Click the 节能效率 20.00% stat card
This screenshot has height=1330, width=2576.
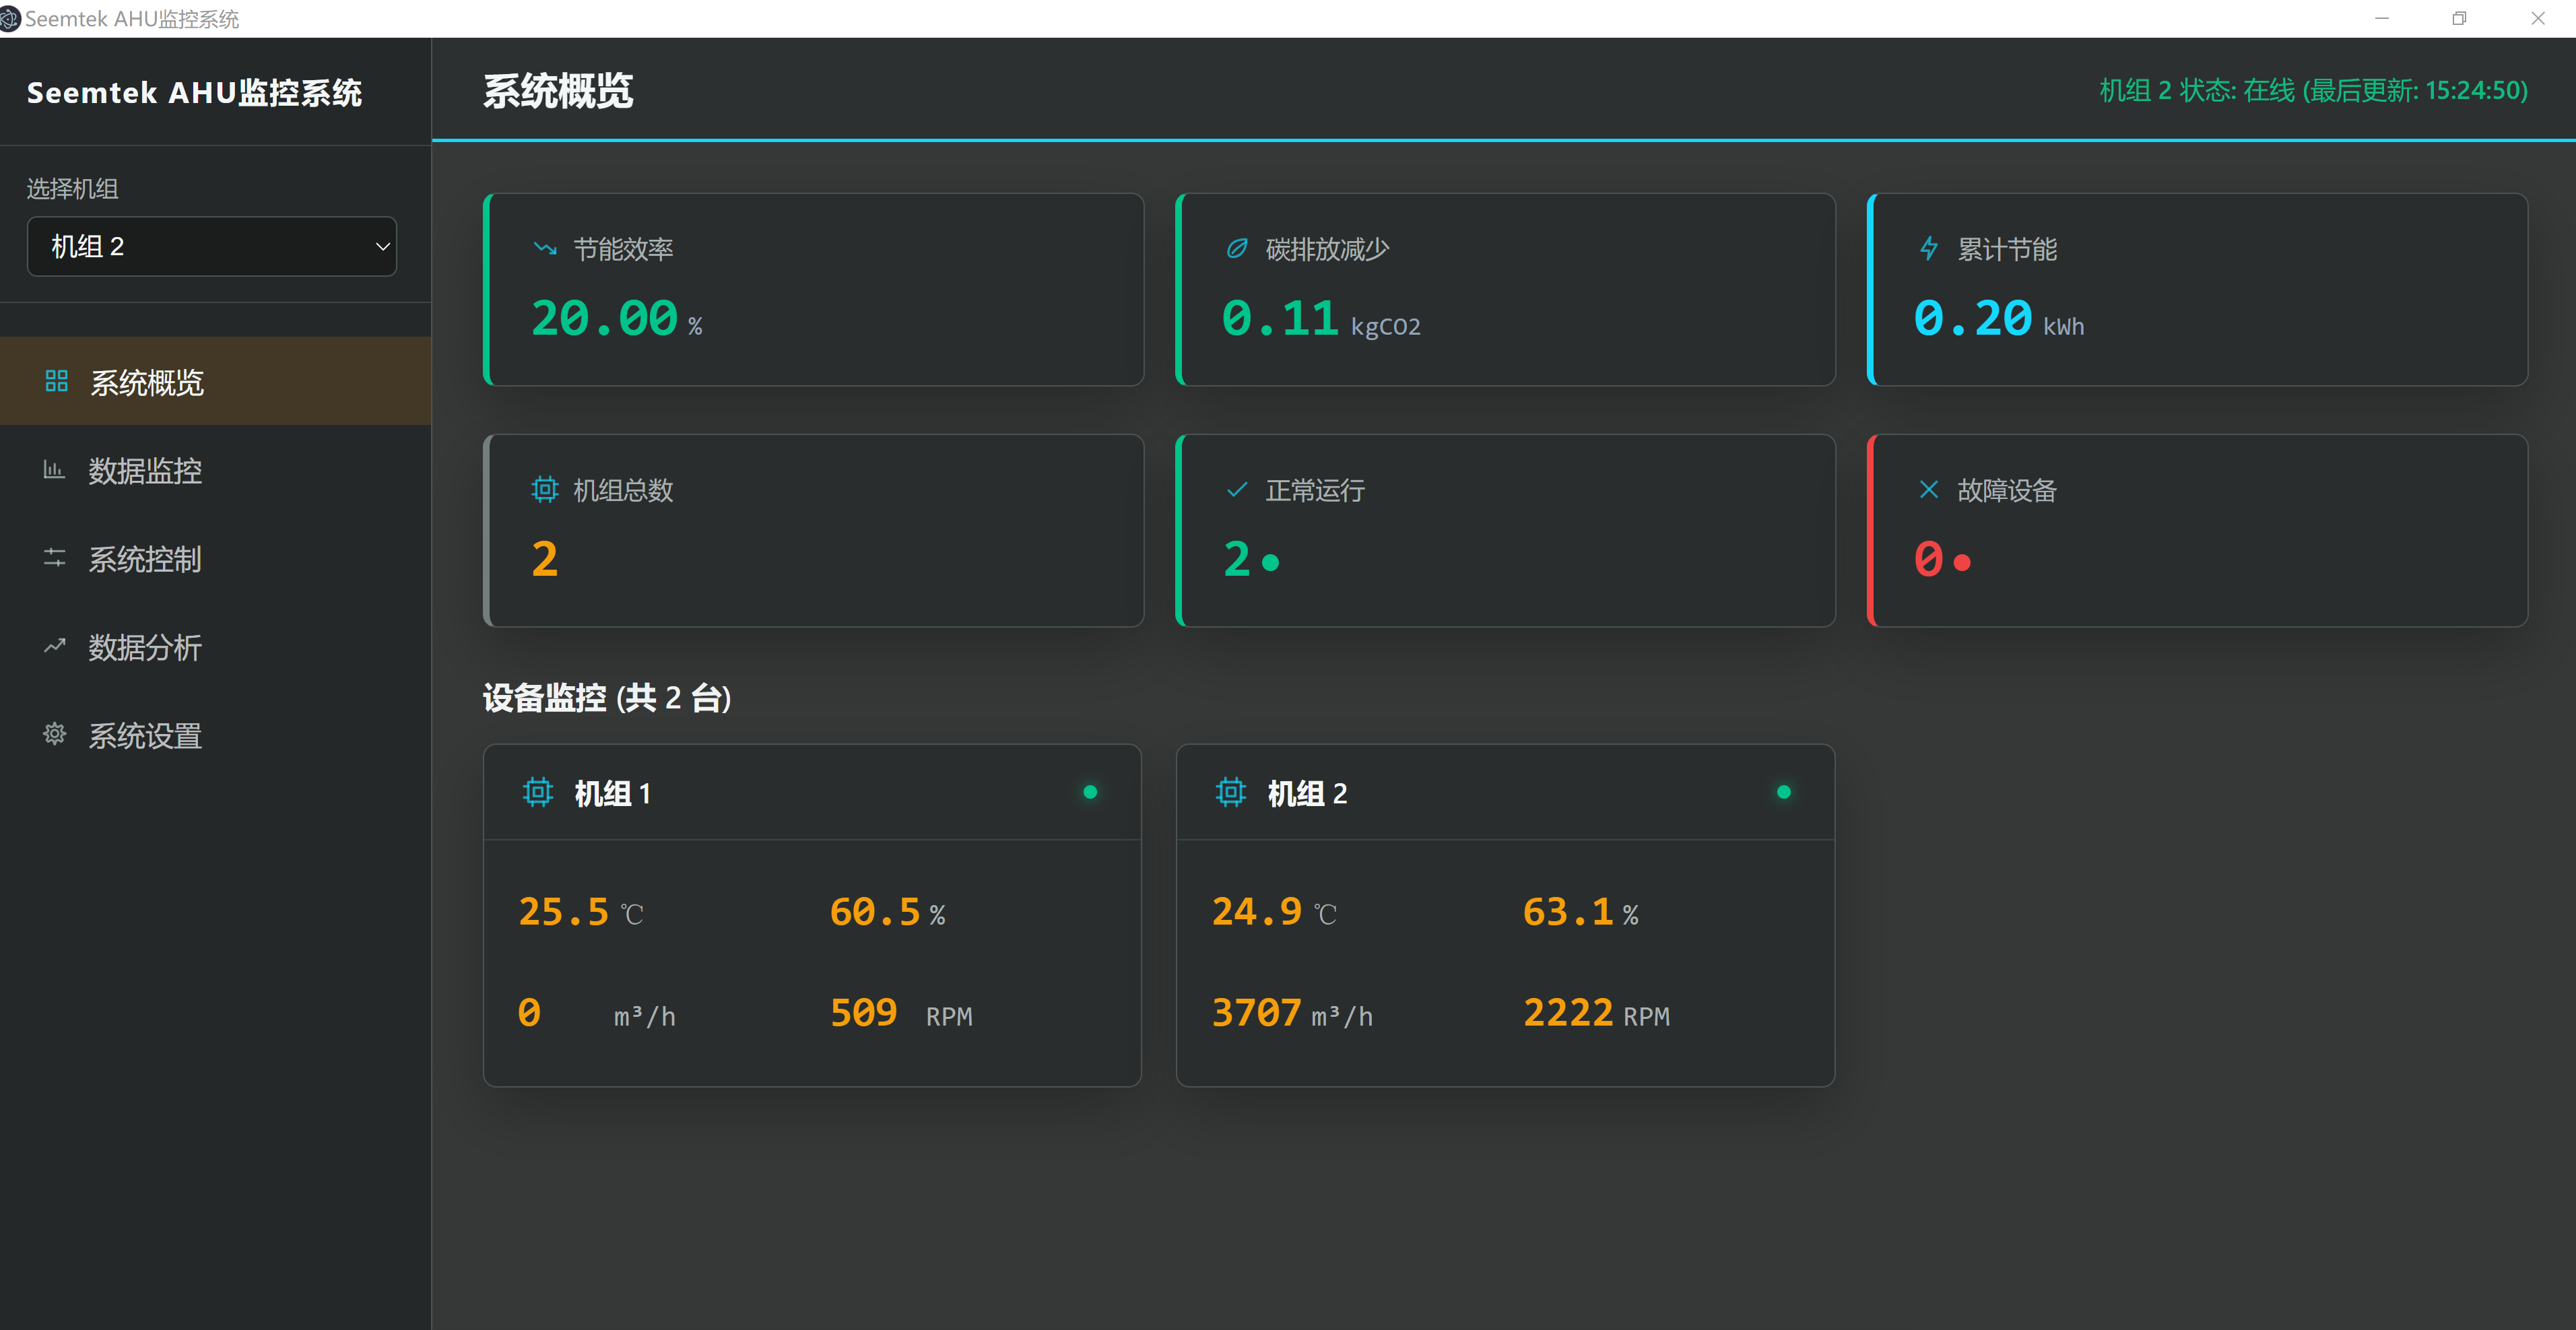click(814, 290)
